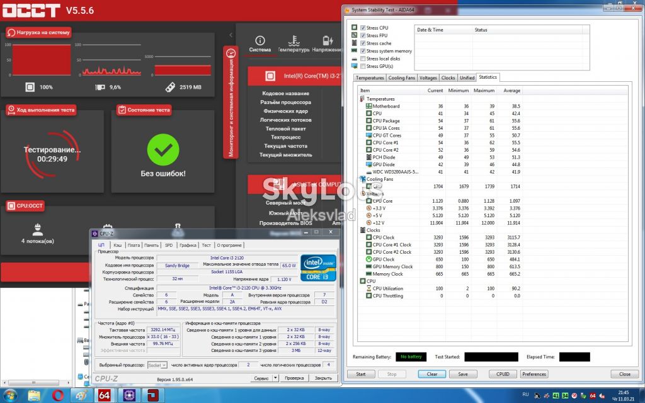Screen dimensions: 645x403
Task: Open Windows Explorer from the taskbar
Action: pos(34,395)
